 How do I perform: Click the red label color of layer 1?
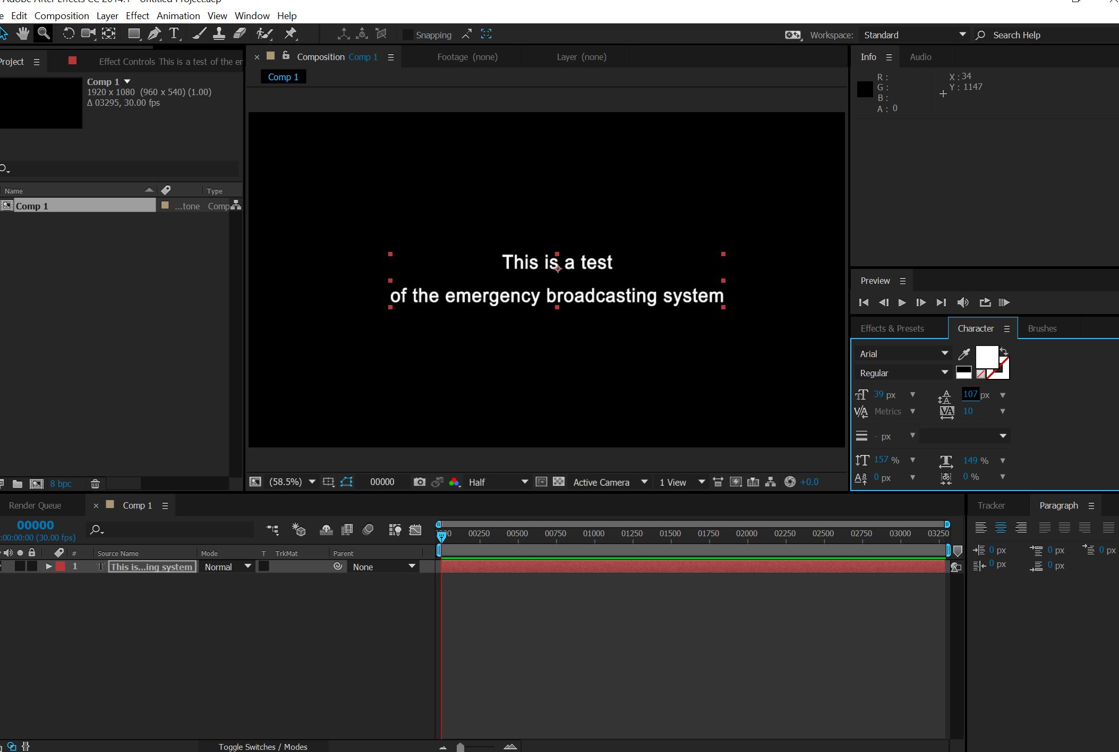pyautogui.click(x=61, y=567)
